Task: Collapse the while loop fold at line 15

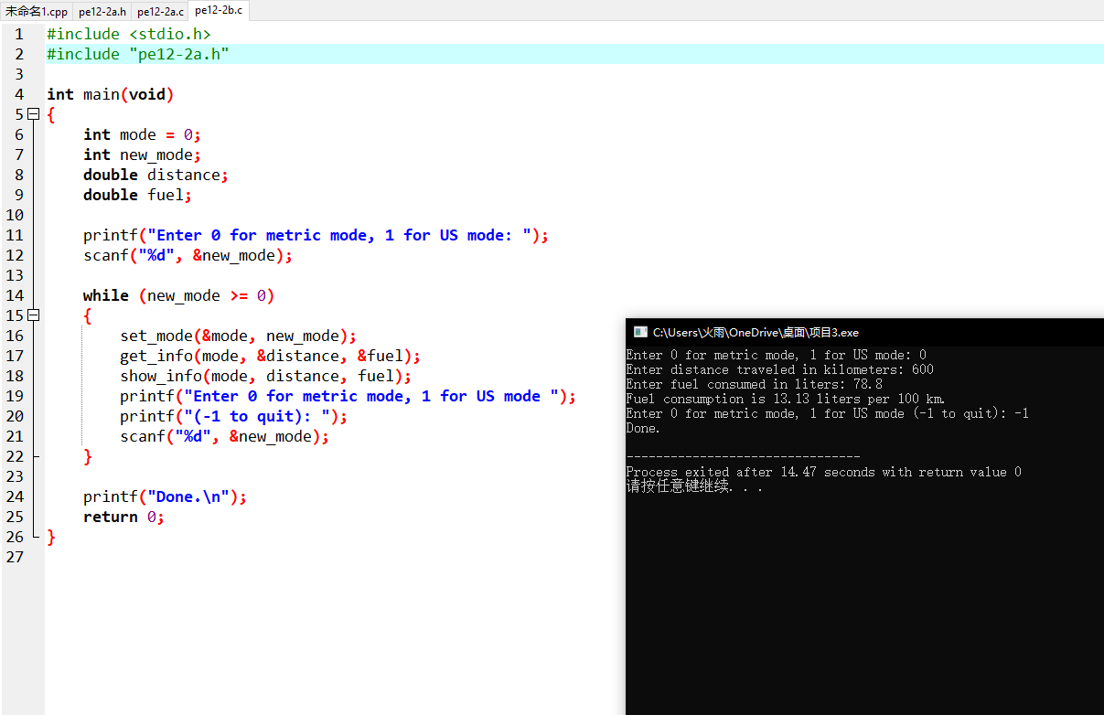Action: click(34, 315)
